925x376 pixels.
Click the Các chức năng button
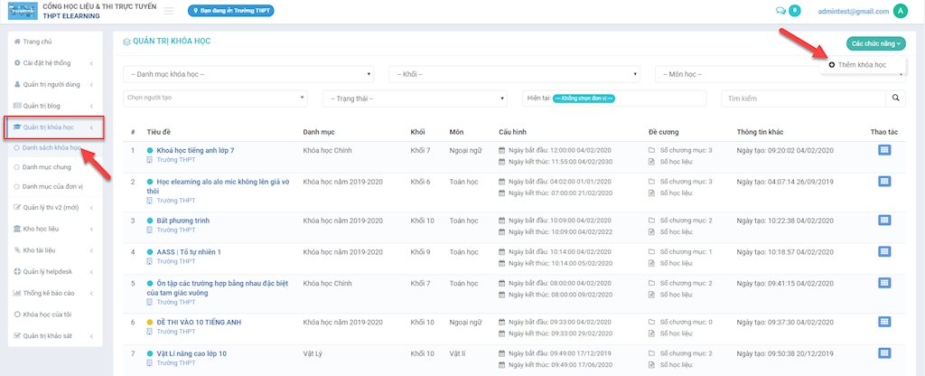coord(875,42)
